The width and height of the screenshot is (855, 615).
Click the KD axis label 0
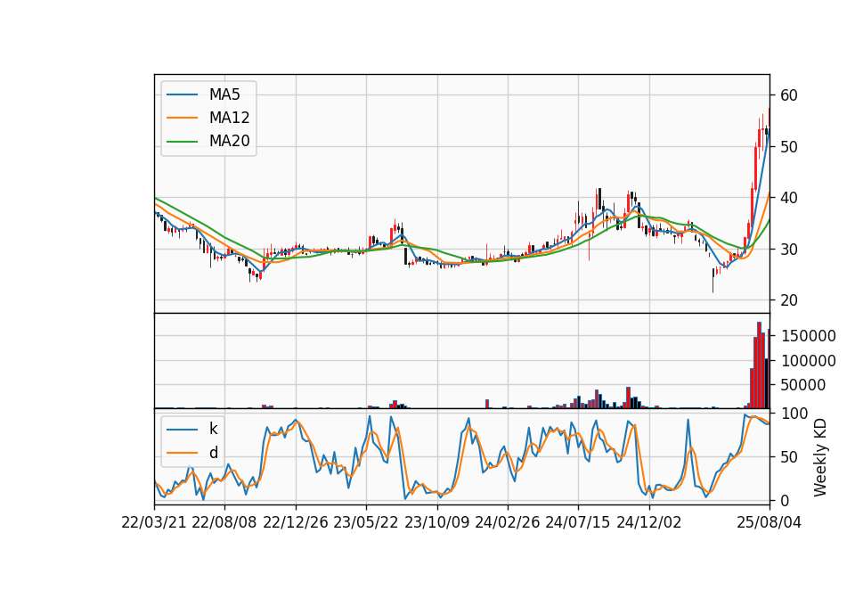click(x=785, y=500)
